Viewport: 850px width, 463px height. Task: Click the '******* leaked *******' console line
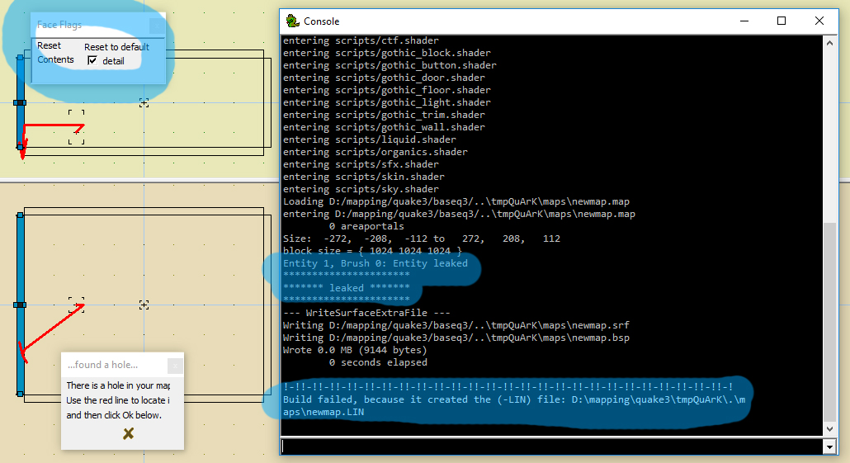point(347,288)
